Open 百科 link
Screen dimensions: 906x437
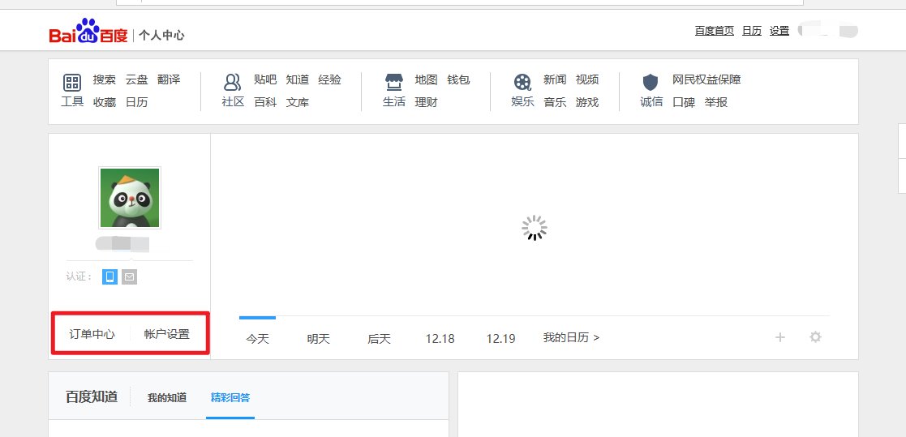click(x=265, y=102)
